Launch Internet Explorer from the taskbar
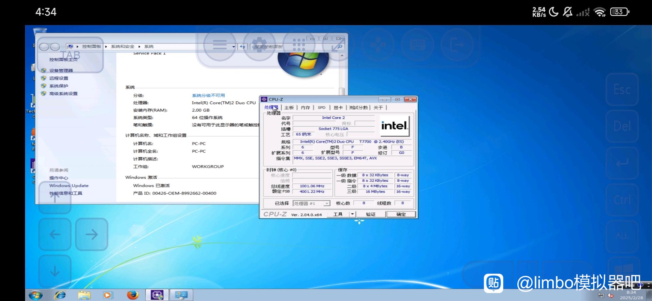 (x=60, y=295)
